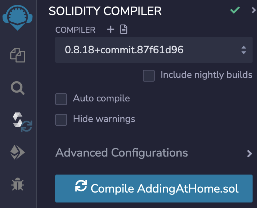Click the Hide warnings label text
Screen dimensions: 257x208
click(104, 119)
